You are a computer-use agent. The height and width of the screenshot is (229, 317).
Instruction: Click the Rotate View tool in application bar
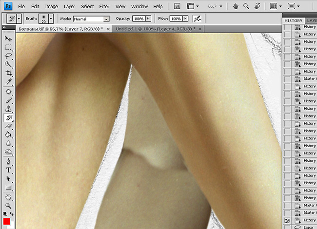point(257,6)
